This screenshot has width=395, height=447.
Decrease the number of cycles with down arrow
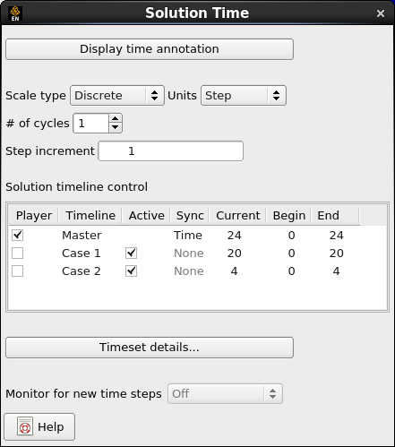(116, 128)
